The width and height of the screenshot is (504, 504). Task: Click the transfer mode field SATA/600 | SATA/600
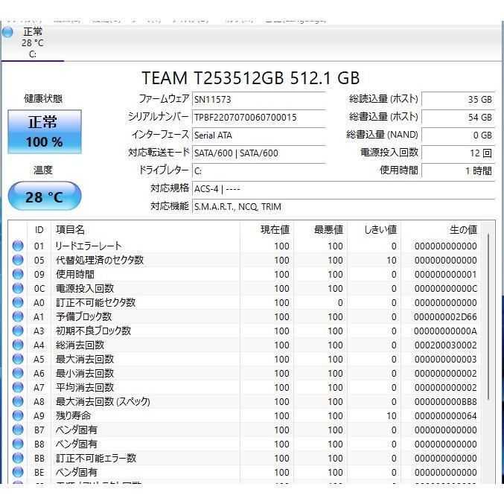point(259,153)
